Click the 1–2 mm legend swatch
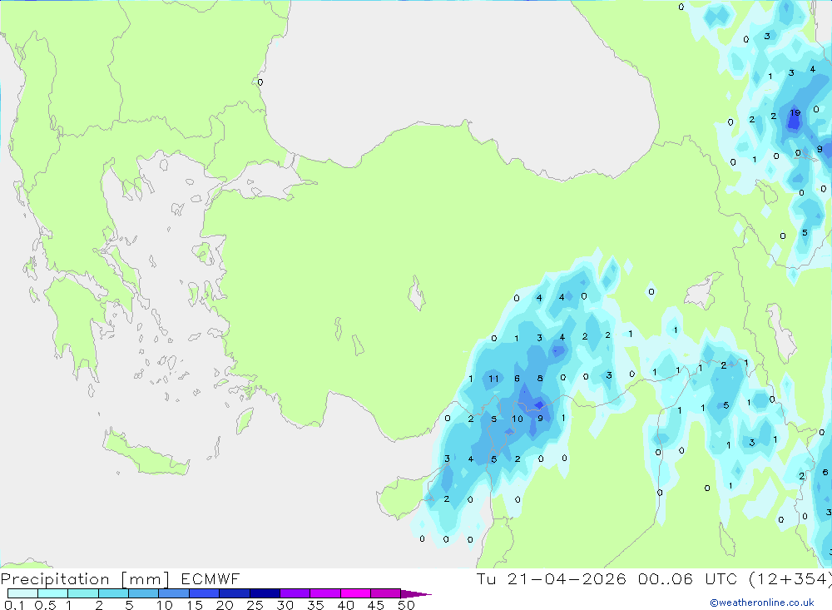 [x=82, y=593]
